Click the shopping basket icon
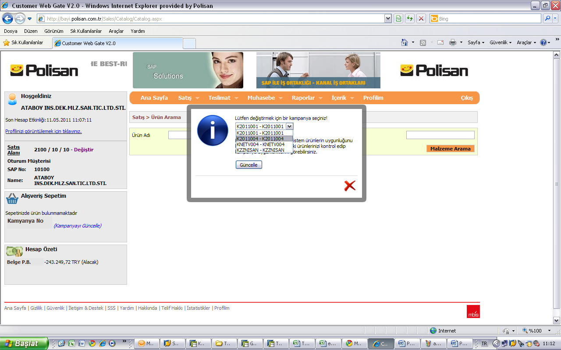The height and width of the screenshot is (350, 561). coord(12,199)
